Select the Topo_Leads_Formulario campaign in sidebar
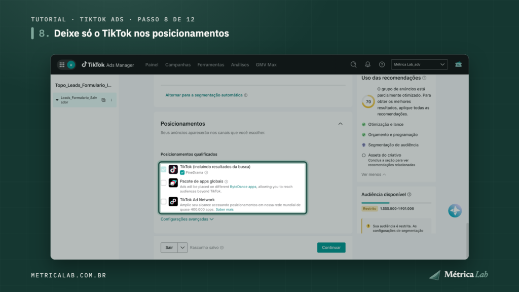The image size is (519, 292). [84, 85]
